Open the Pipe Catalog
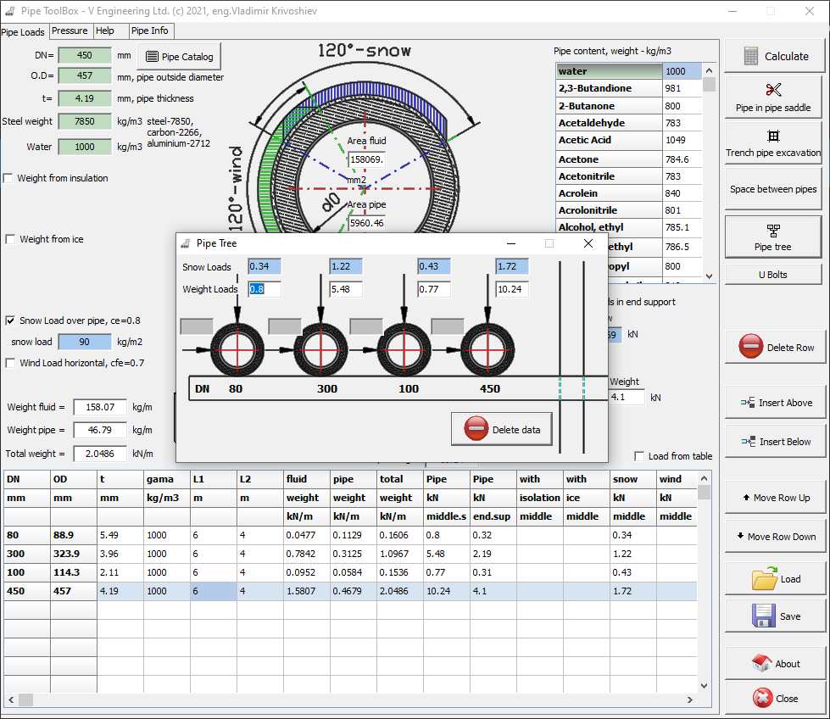 (x=179, y=57)
